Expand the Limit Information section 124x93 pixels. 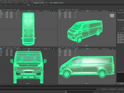[x=118, y=36]
